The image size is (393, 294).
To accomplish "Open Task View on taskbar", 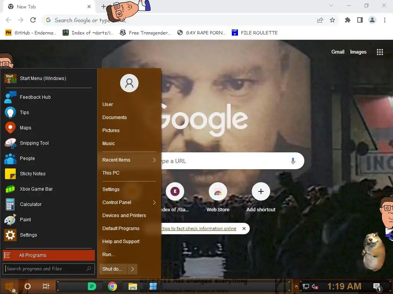I will click(46, 286).
